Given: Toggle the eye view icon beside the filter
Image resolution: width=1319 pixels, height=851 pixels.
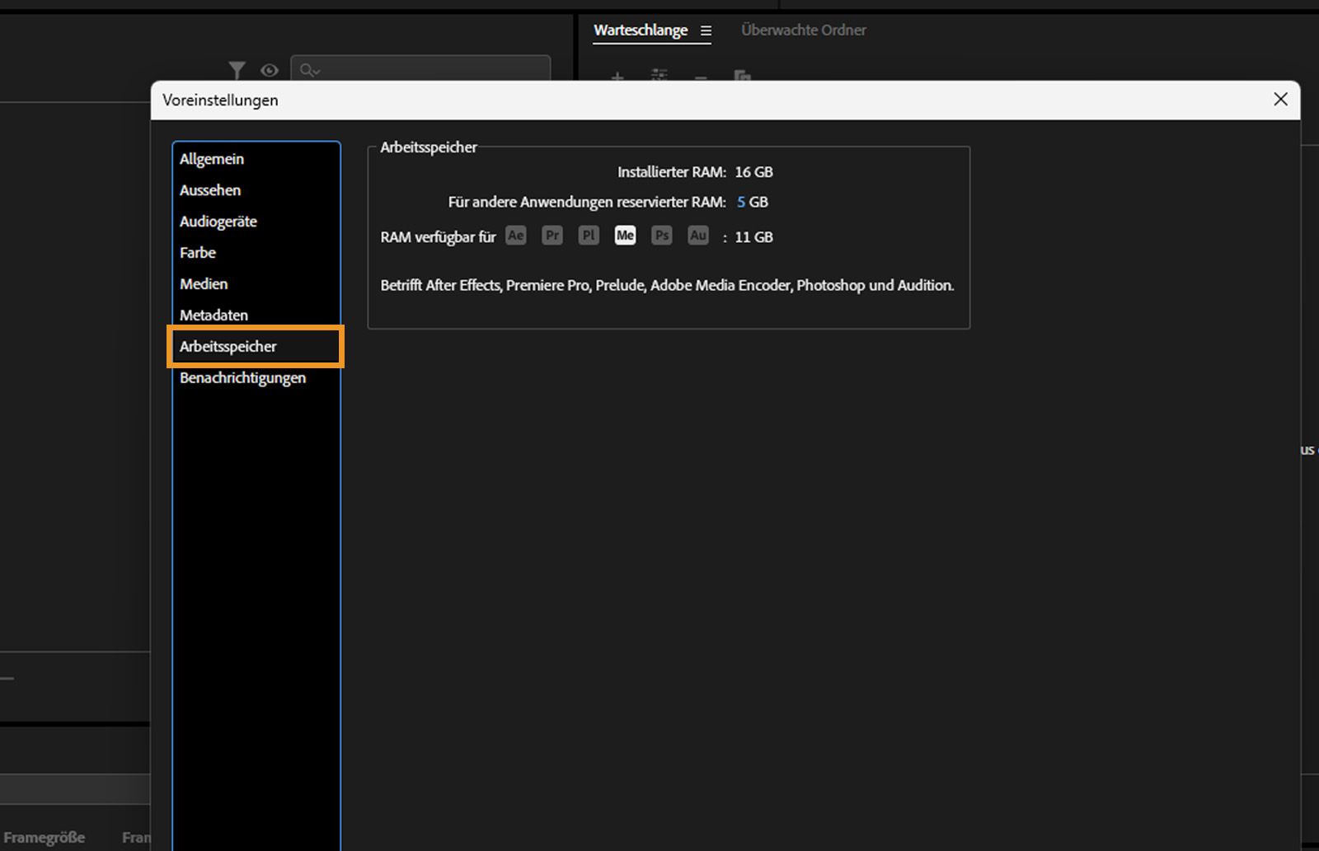Looking at the screenshot, I should click(270, 71).
